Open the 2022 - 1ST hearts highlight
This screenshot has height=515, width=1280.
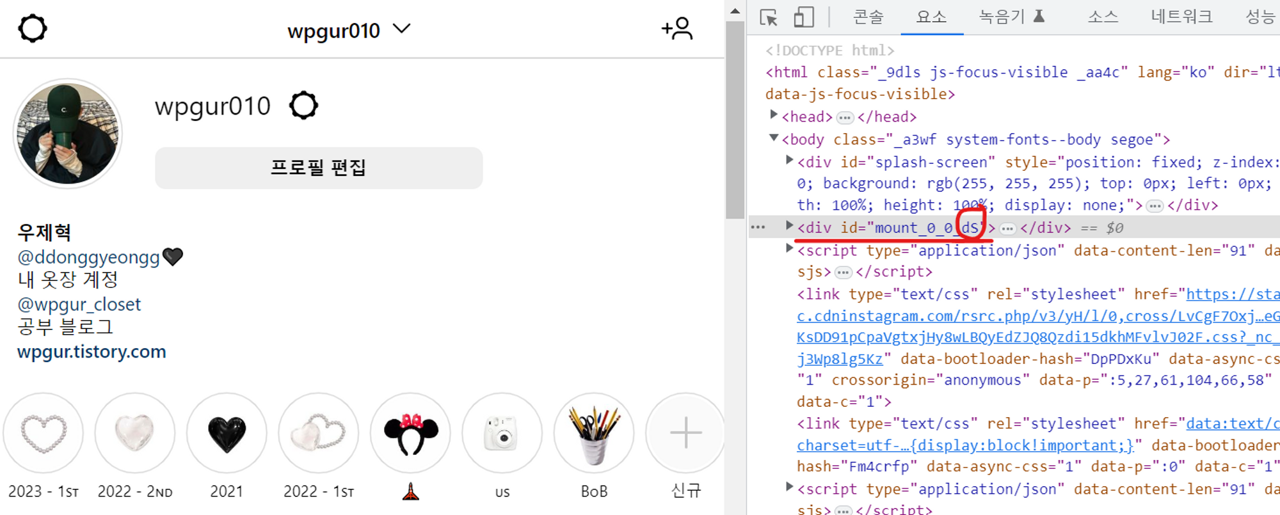coord(319,433)
